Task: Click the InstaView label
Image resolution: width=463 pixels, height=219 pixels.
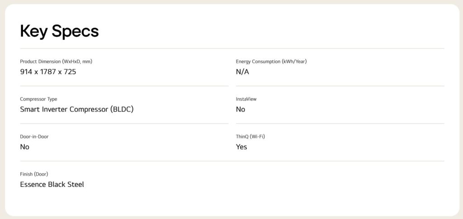Action: [246, 99]
